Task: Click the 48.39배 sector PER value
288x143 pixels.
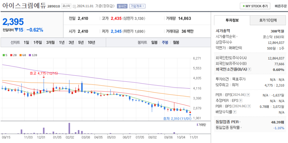Action: click(278, 122)
